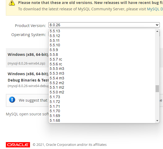Click the Product Version dropdown arrow
The width and height of the screenshot is (163, 149).
coord(157,25)
